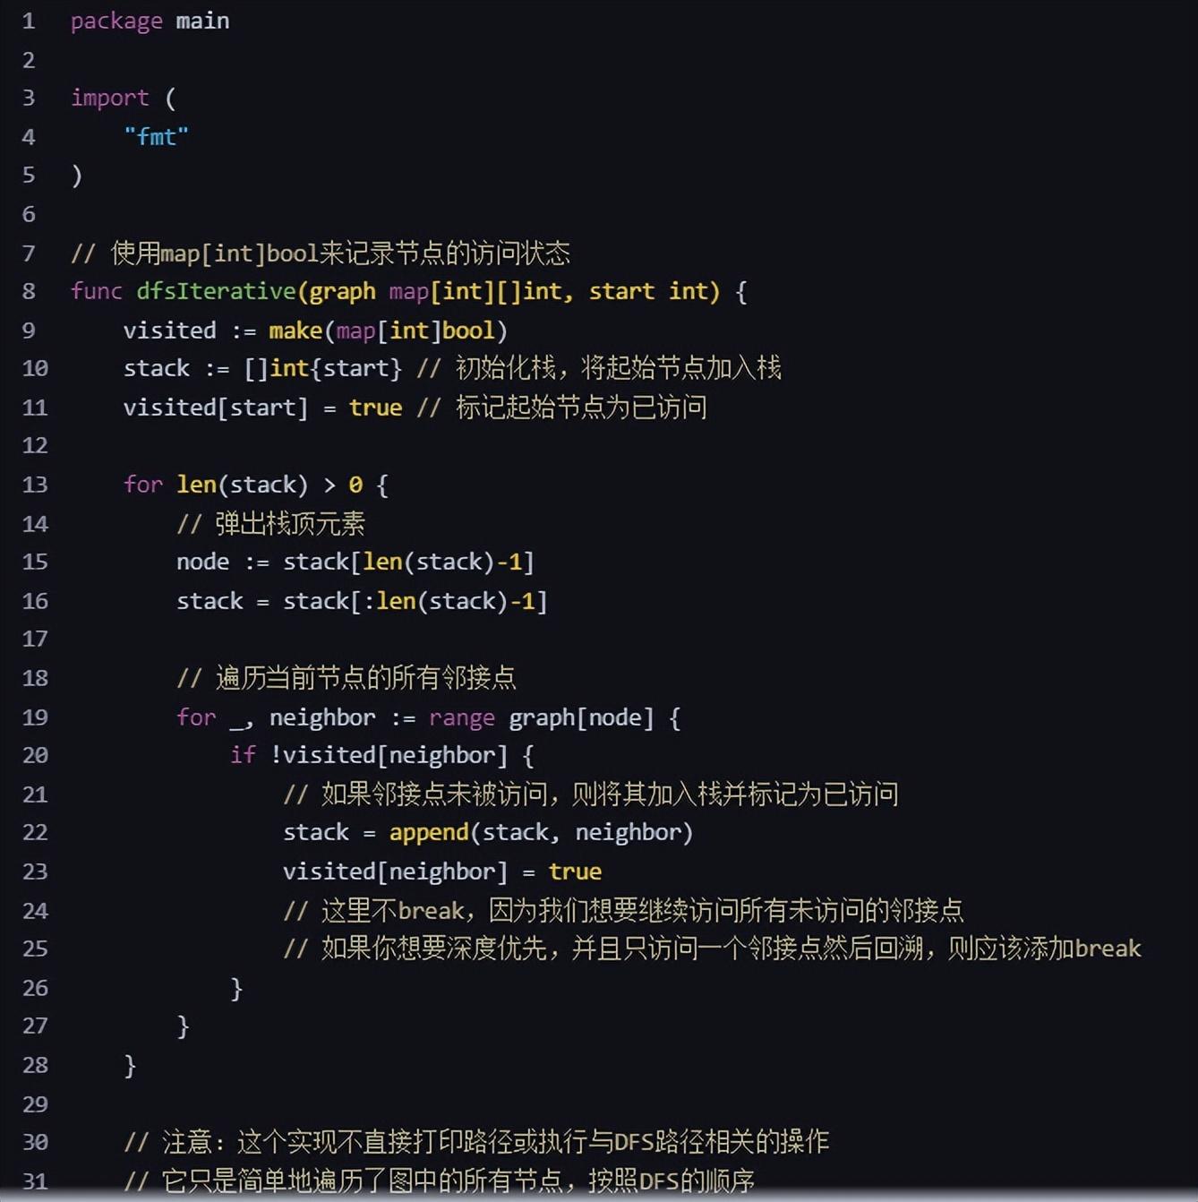Click the if keyword on line 20
This screenshot has width=1198, height=1202.
coord(243,755)
